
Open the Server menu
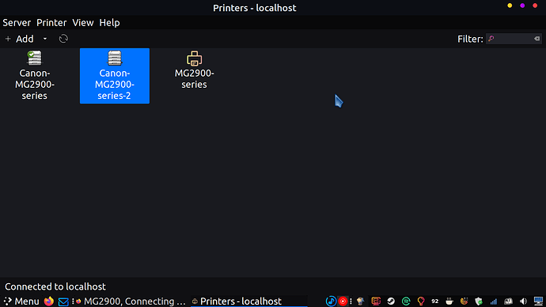tap(17, 23)
